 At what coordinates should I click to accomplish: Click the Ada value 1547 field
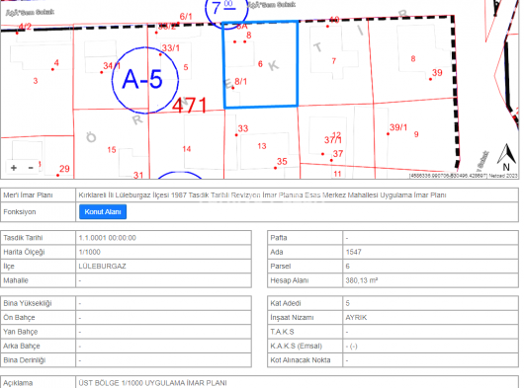click(430, 252)
